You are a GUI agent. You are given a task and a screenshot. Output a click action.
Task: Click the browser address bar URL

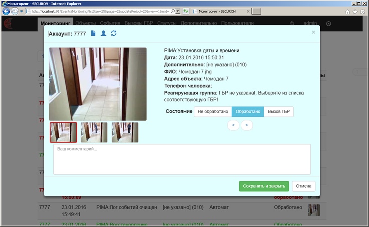pos(100,11)
